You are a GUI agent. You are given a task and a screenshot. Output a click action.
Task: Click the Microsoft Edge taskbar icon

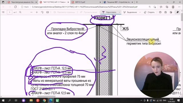point(51,100)
